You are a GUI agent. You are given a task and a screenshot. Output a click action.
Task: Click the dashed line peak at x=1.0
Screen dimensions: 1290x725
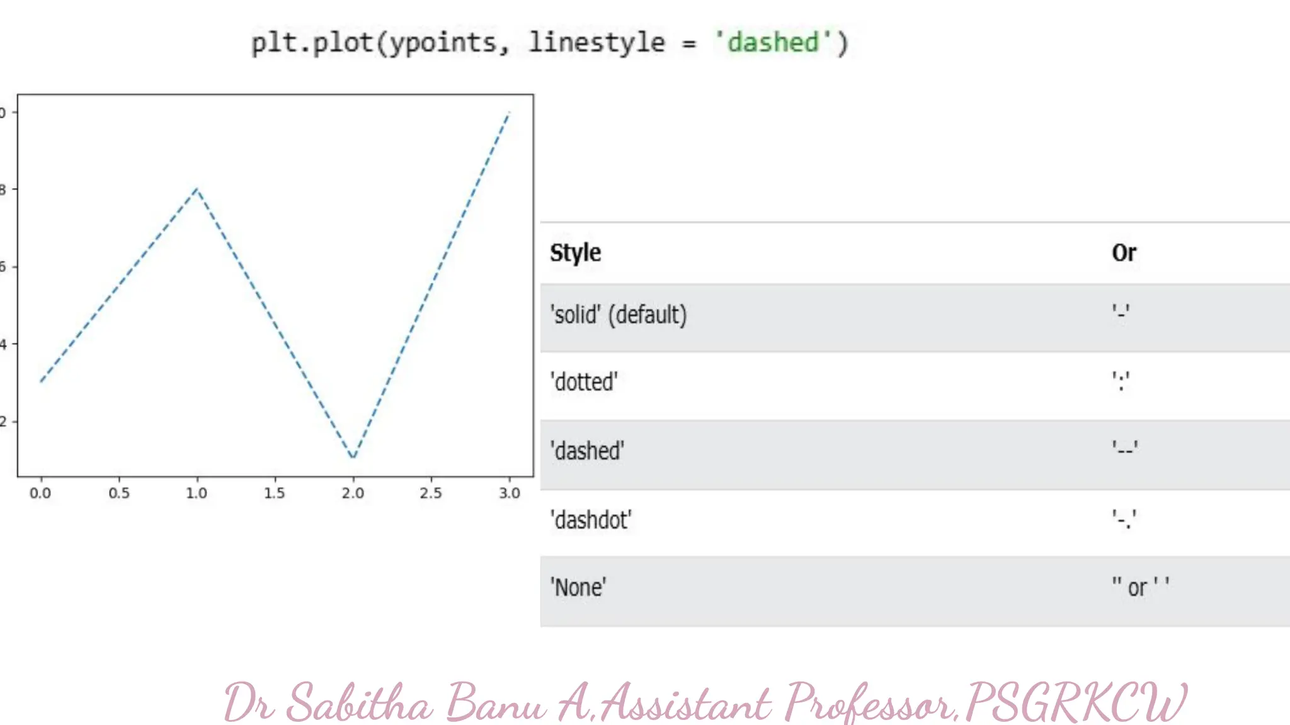197,189
